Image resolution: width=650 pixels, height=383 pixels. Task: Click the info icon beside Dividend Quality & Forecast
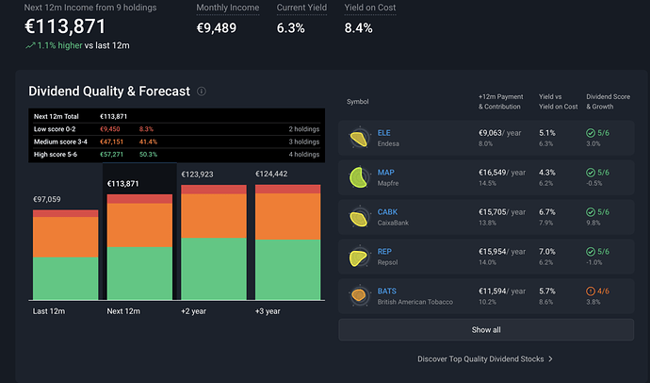click(x=201, y=92)
